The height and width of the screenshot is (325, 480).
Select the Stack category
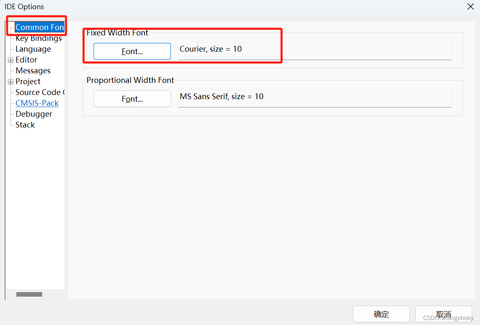click(25, 125)
